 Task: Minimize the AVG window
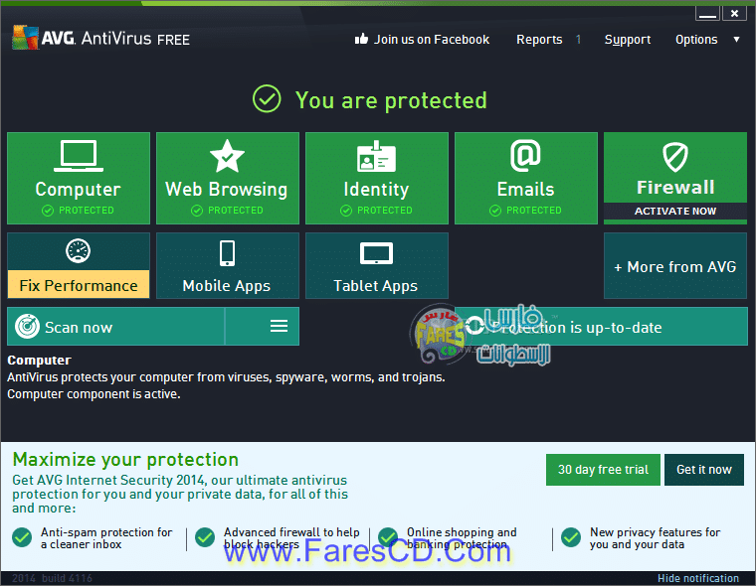click(x=707, y=14)
